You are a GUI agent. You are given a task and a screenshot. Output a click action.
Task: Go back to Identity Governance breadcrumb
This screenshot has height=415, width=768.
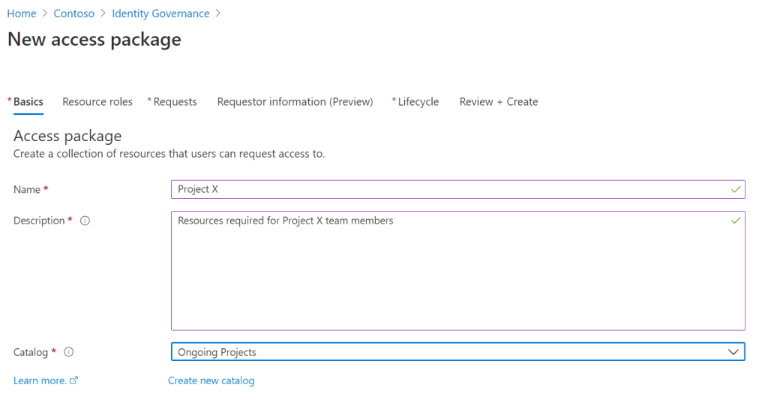click(x=160, y=14)
